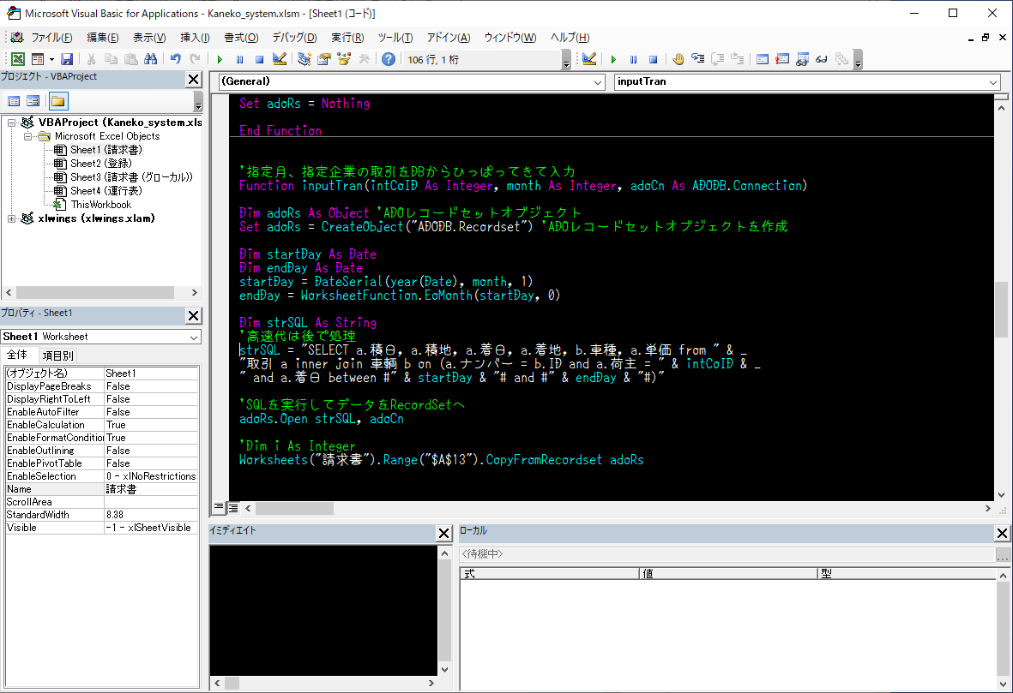Screen dimensions: 1013x693
Task: Open the standard toolbar options chevron
Action: [x=567, y=60]
